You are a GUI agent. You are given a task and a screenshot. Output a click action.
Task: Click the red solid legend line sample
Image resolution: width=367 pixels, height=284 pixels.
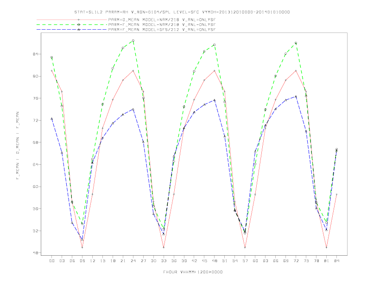[72, 19]
